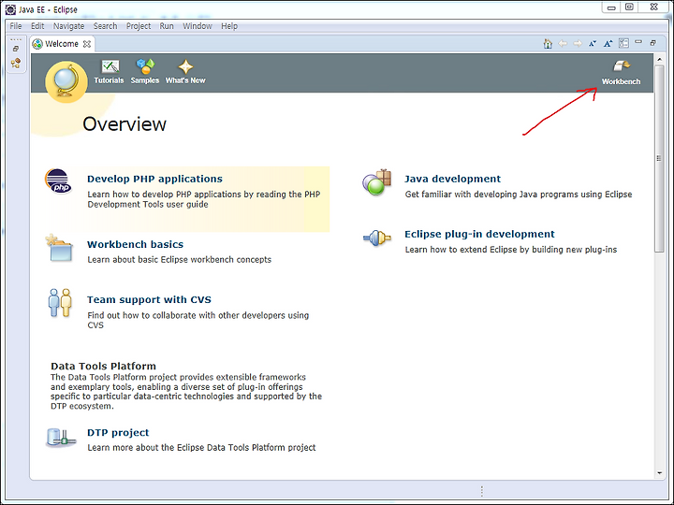Close the Welcome tab
674x505 pixels.
pos(87,44)
